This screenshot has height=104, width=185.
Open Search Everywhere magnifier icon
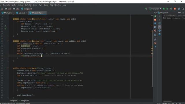[183, 9]
